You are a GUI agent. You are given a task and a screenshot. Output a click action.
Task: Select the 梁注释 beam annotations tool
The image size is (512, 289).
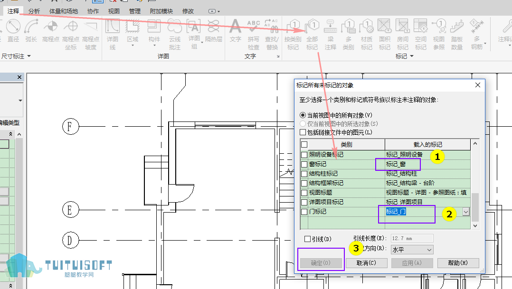[x=331, y=34]
